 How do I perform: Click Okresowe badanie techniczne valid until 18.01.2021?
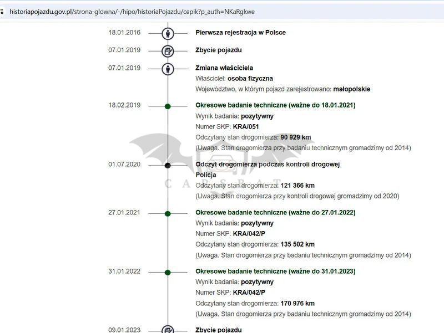click(x=275, y=105)
